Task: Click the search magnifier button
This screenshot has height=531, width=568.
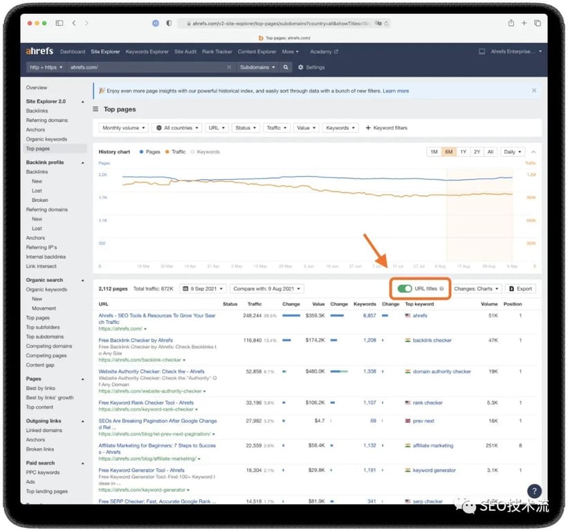Action: click(x=286, y=67)
